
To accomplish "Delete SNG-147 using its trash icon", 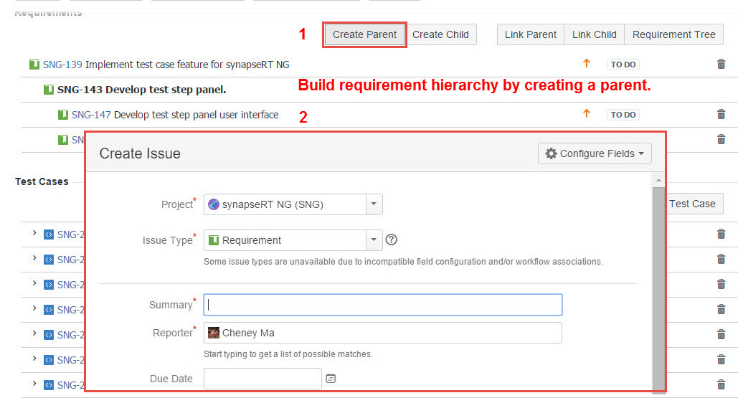I will click(x=721, y=115).
